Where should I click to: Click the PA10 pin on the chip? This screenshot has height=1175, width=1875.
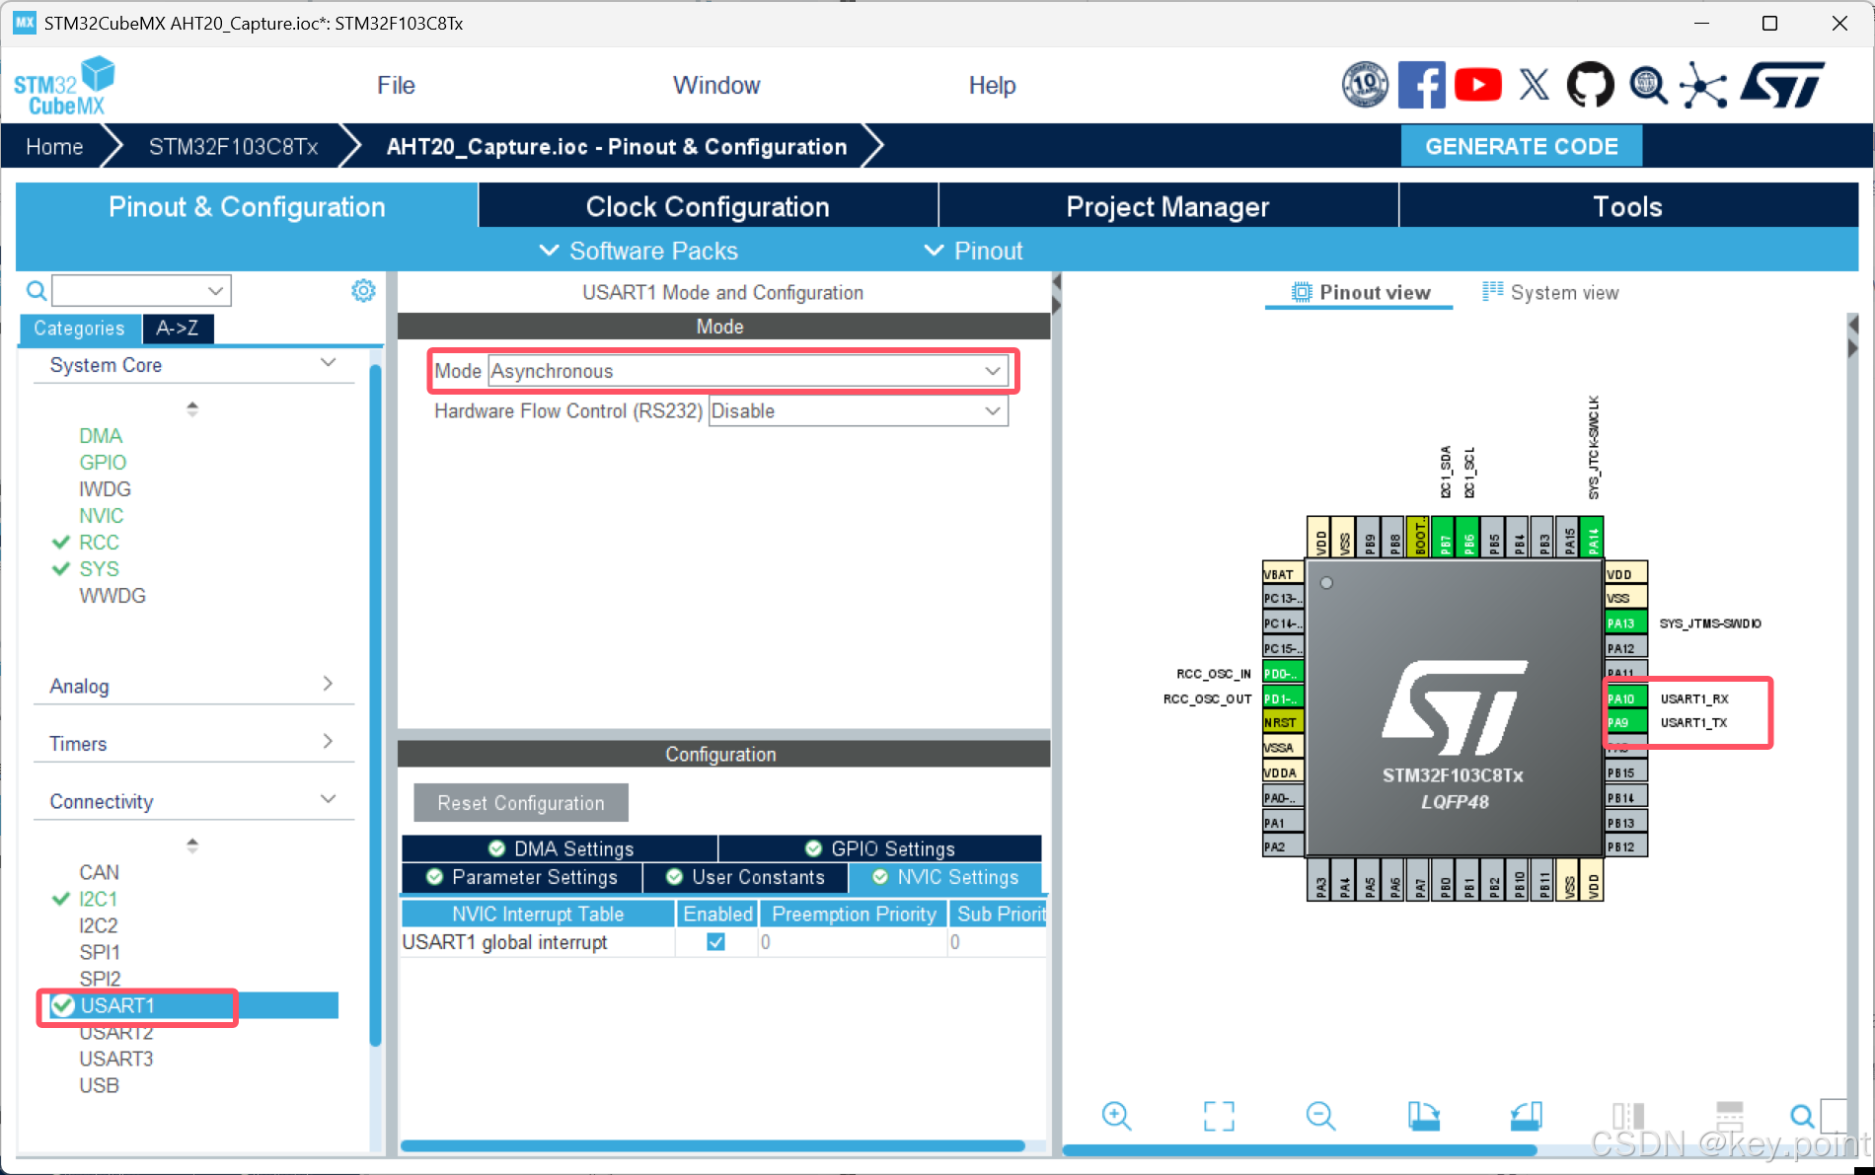point(1625,698)
